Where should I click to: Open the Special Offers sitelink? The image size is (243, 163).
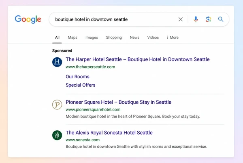coord(81,85)
